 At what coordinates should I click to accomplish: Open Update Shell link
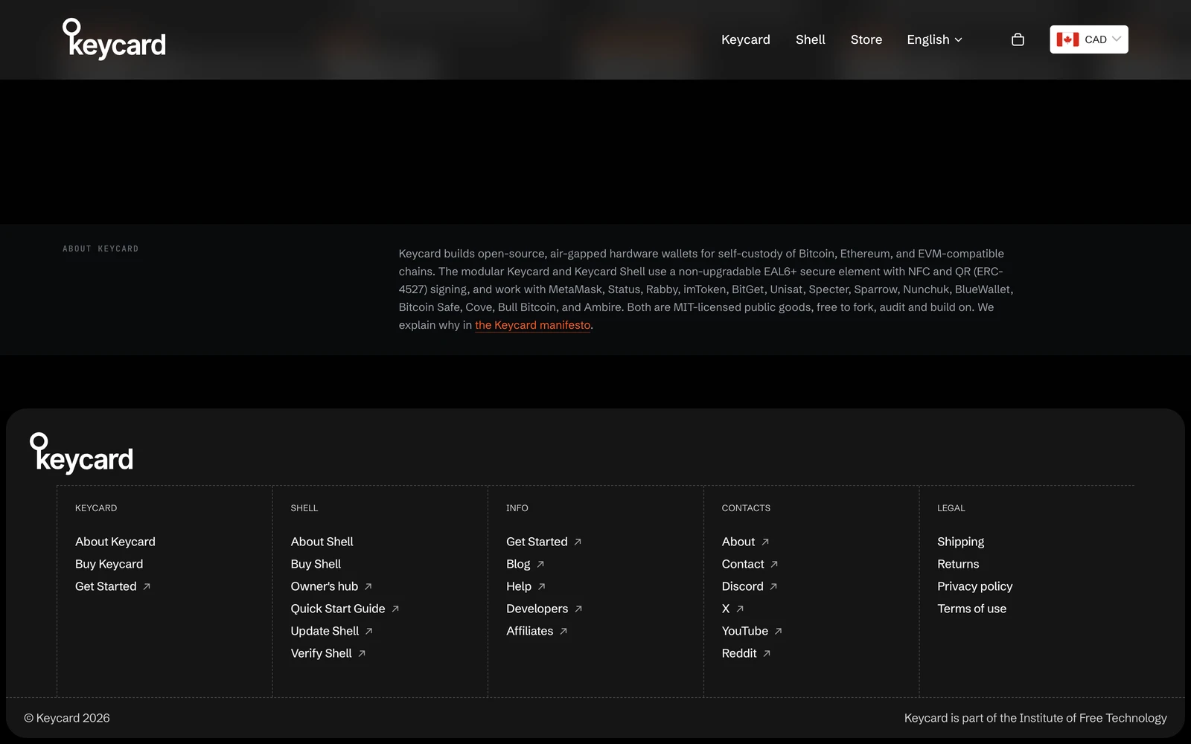tap(325, 631)
